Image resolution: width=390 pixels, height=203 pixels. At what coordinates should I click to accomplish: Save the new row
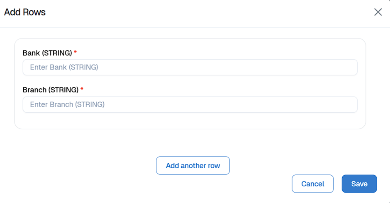pyautogui.click(x=359, y=184)
